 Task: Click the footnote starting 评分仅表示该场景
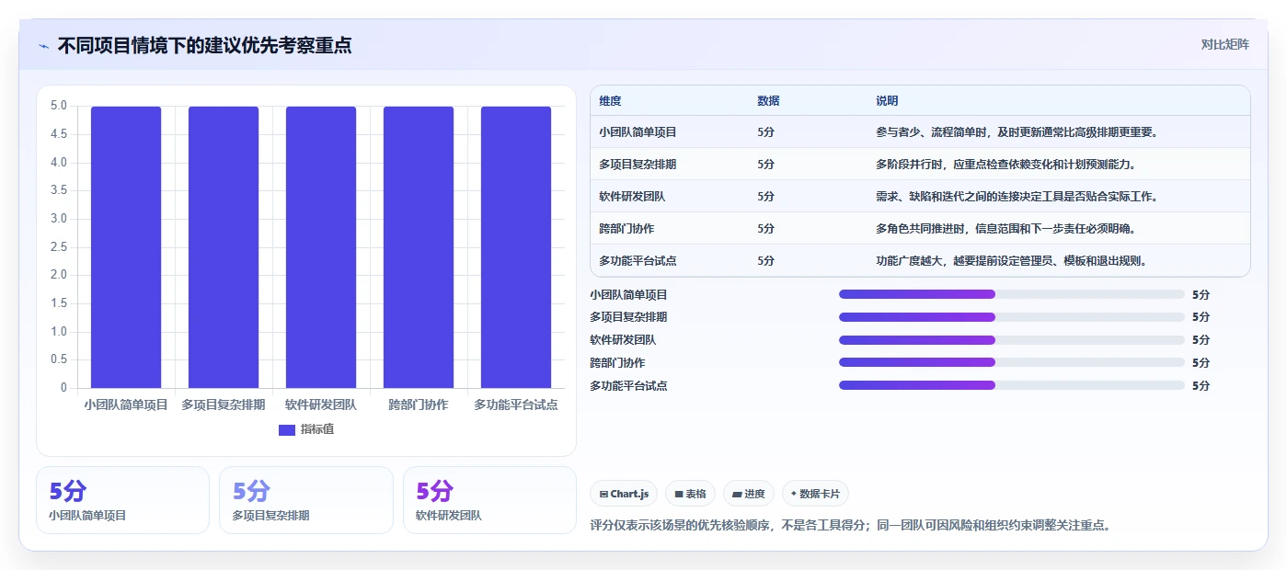pyautogui.click(x=851, y=526)
